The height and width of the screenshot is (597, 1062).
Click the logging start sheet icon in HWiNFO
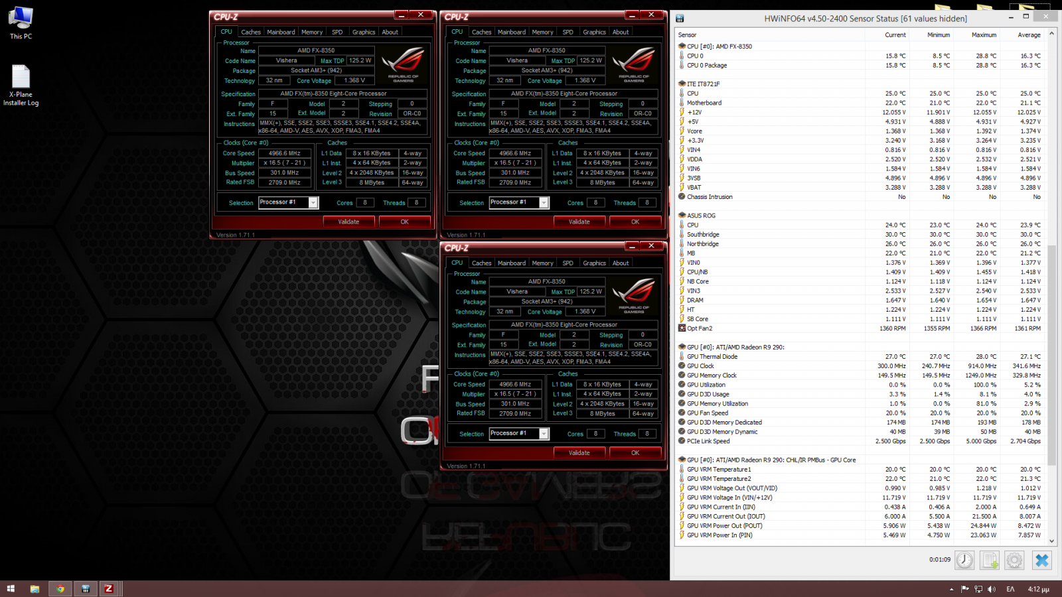pos(990,561)
